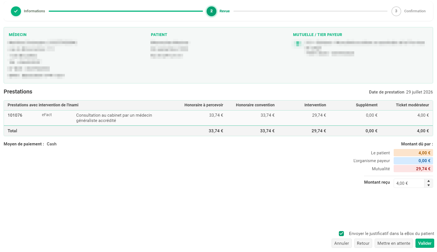Click the Honoraire à percevoir column header
This screenshot has height=252, width=437.
click(204, 105)
